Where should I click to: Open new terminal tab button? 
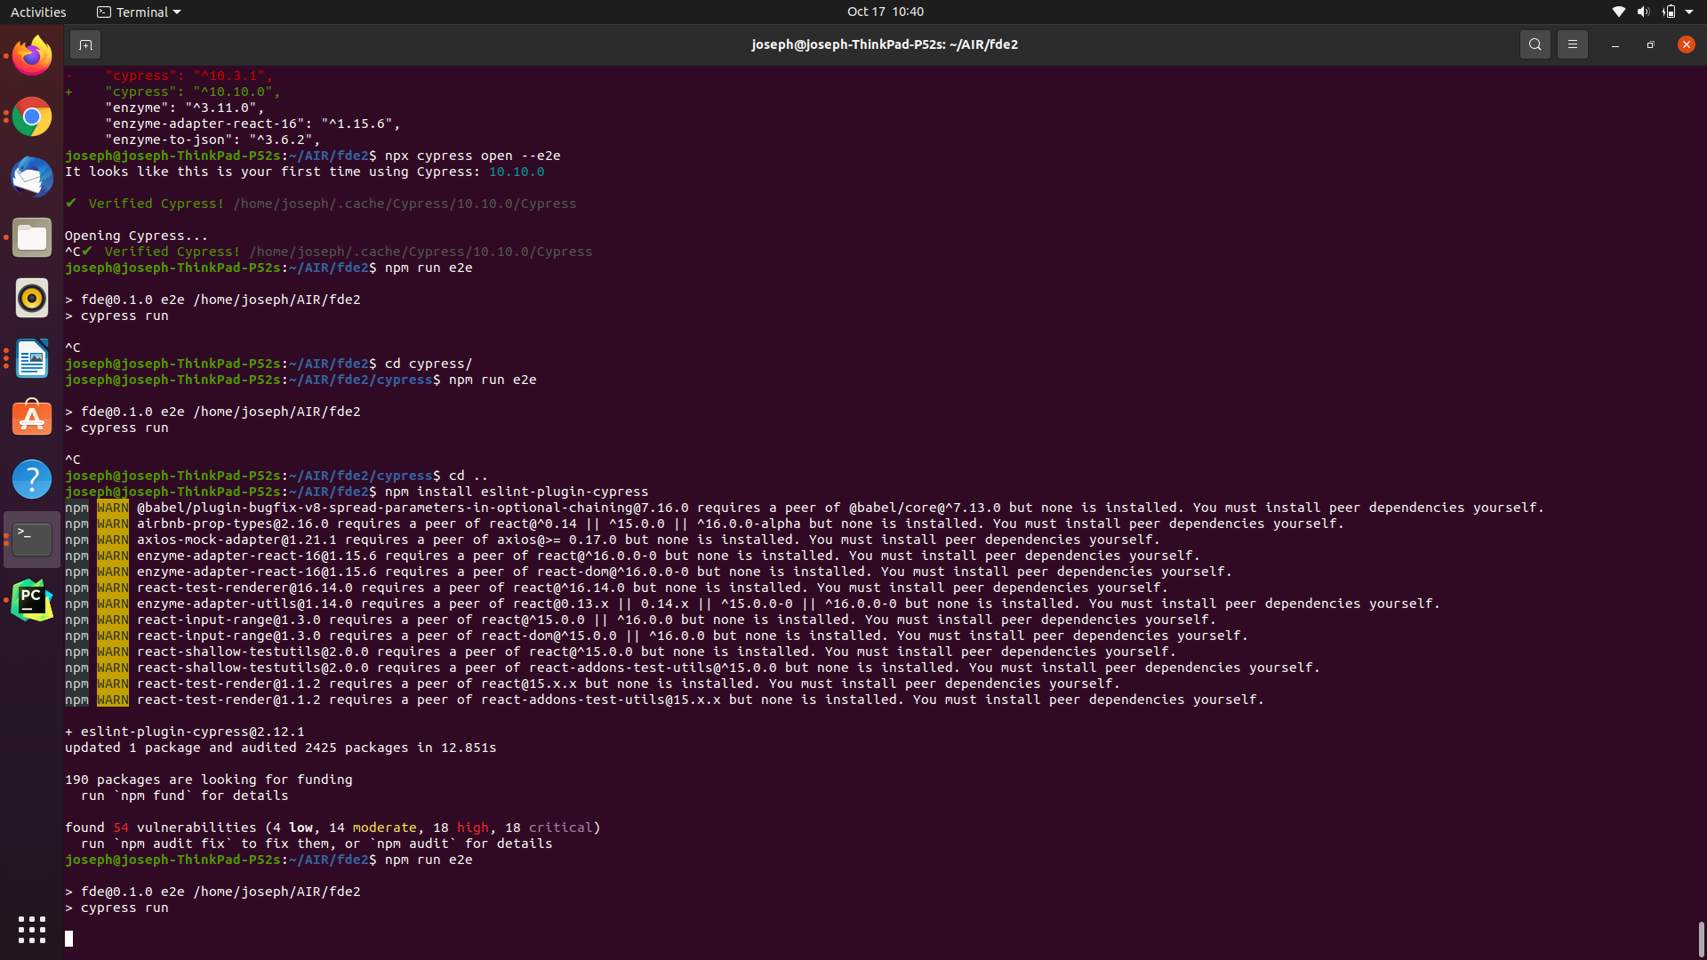[85, 44]
